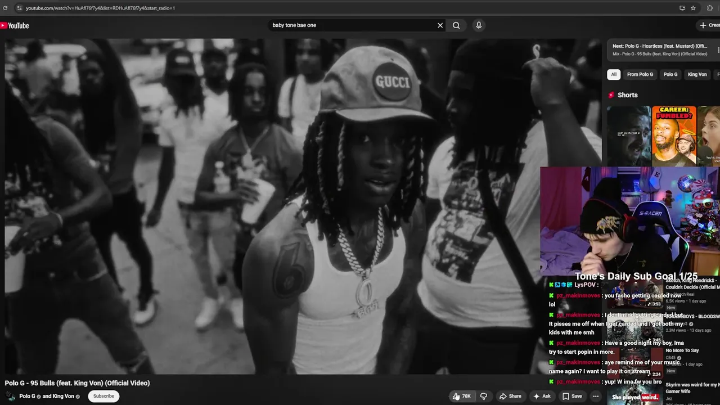The width and height of the screenshot is (720, 405).
Task: Open the browser extensions puzzle icon
Action: point(710,8)
